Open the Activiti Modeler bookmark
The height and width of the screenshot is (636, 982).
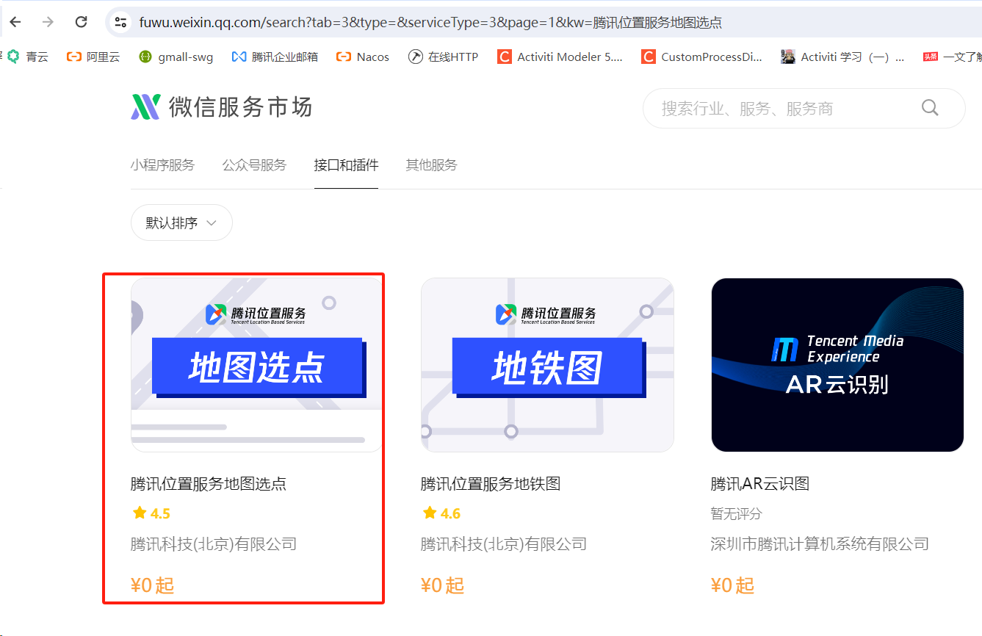click(x=560, y=57)
